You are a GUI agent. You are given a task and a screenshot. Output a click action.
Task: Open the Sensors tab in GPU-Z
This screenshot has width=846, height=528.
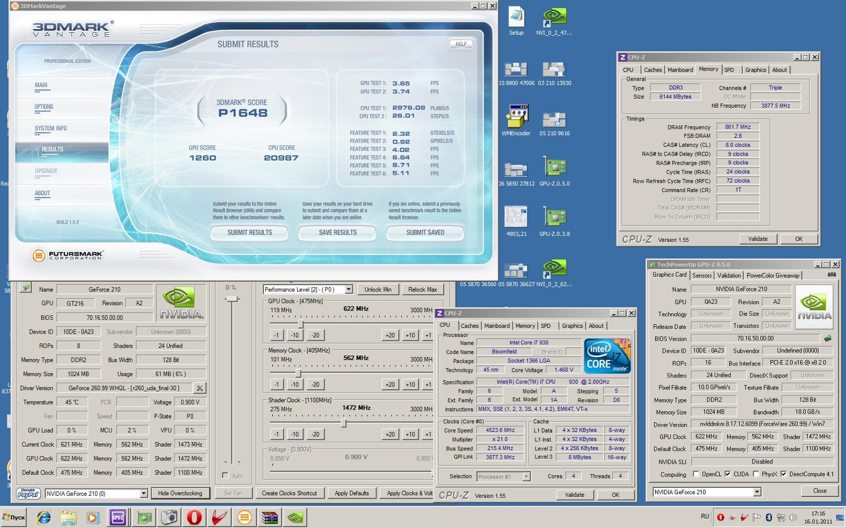click(x=702, y=275)
